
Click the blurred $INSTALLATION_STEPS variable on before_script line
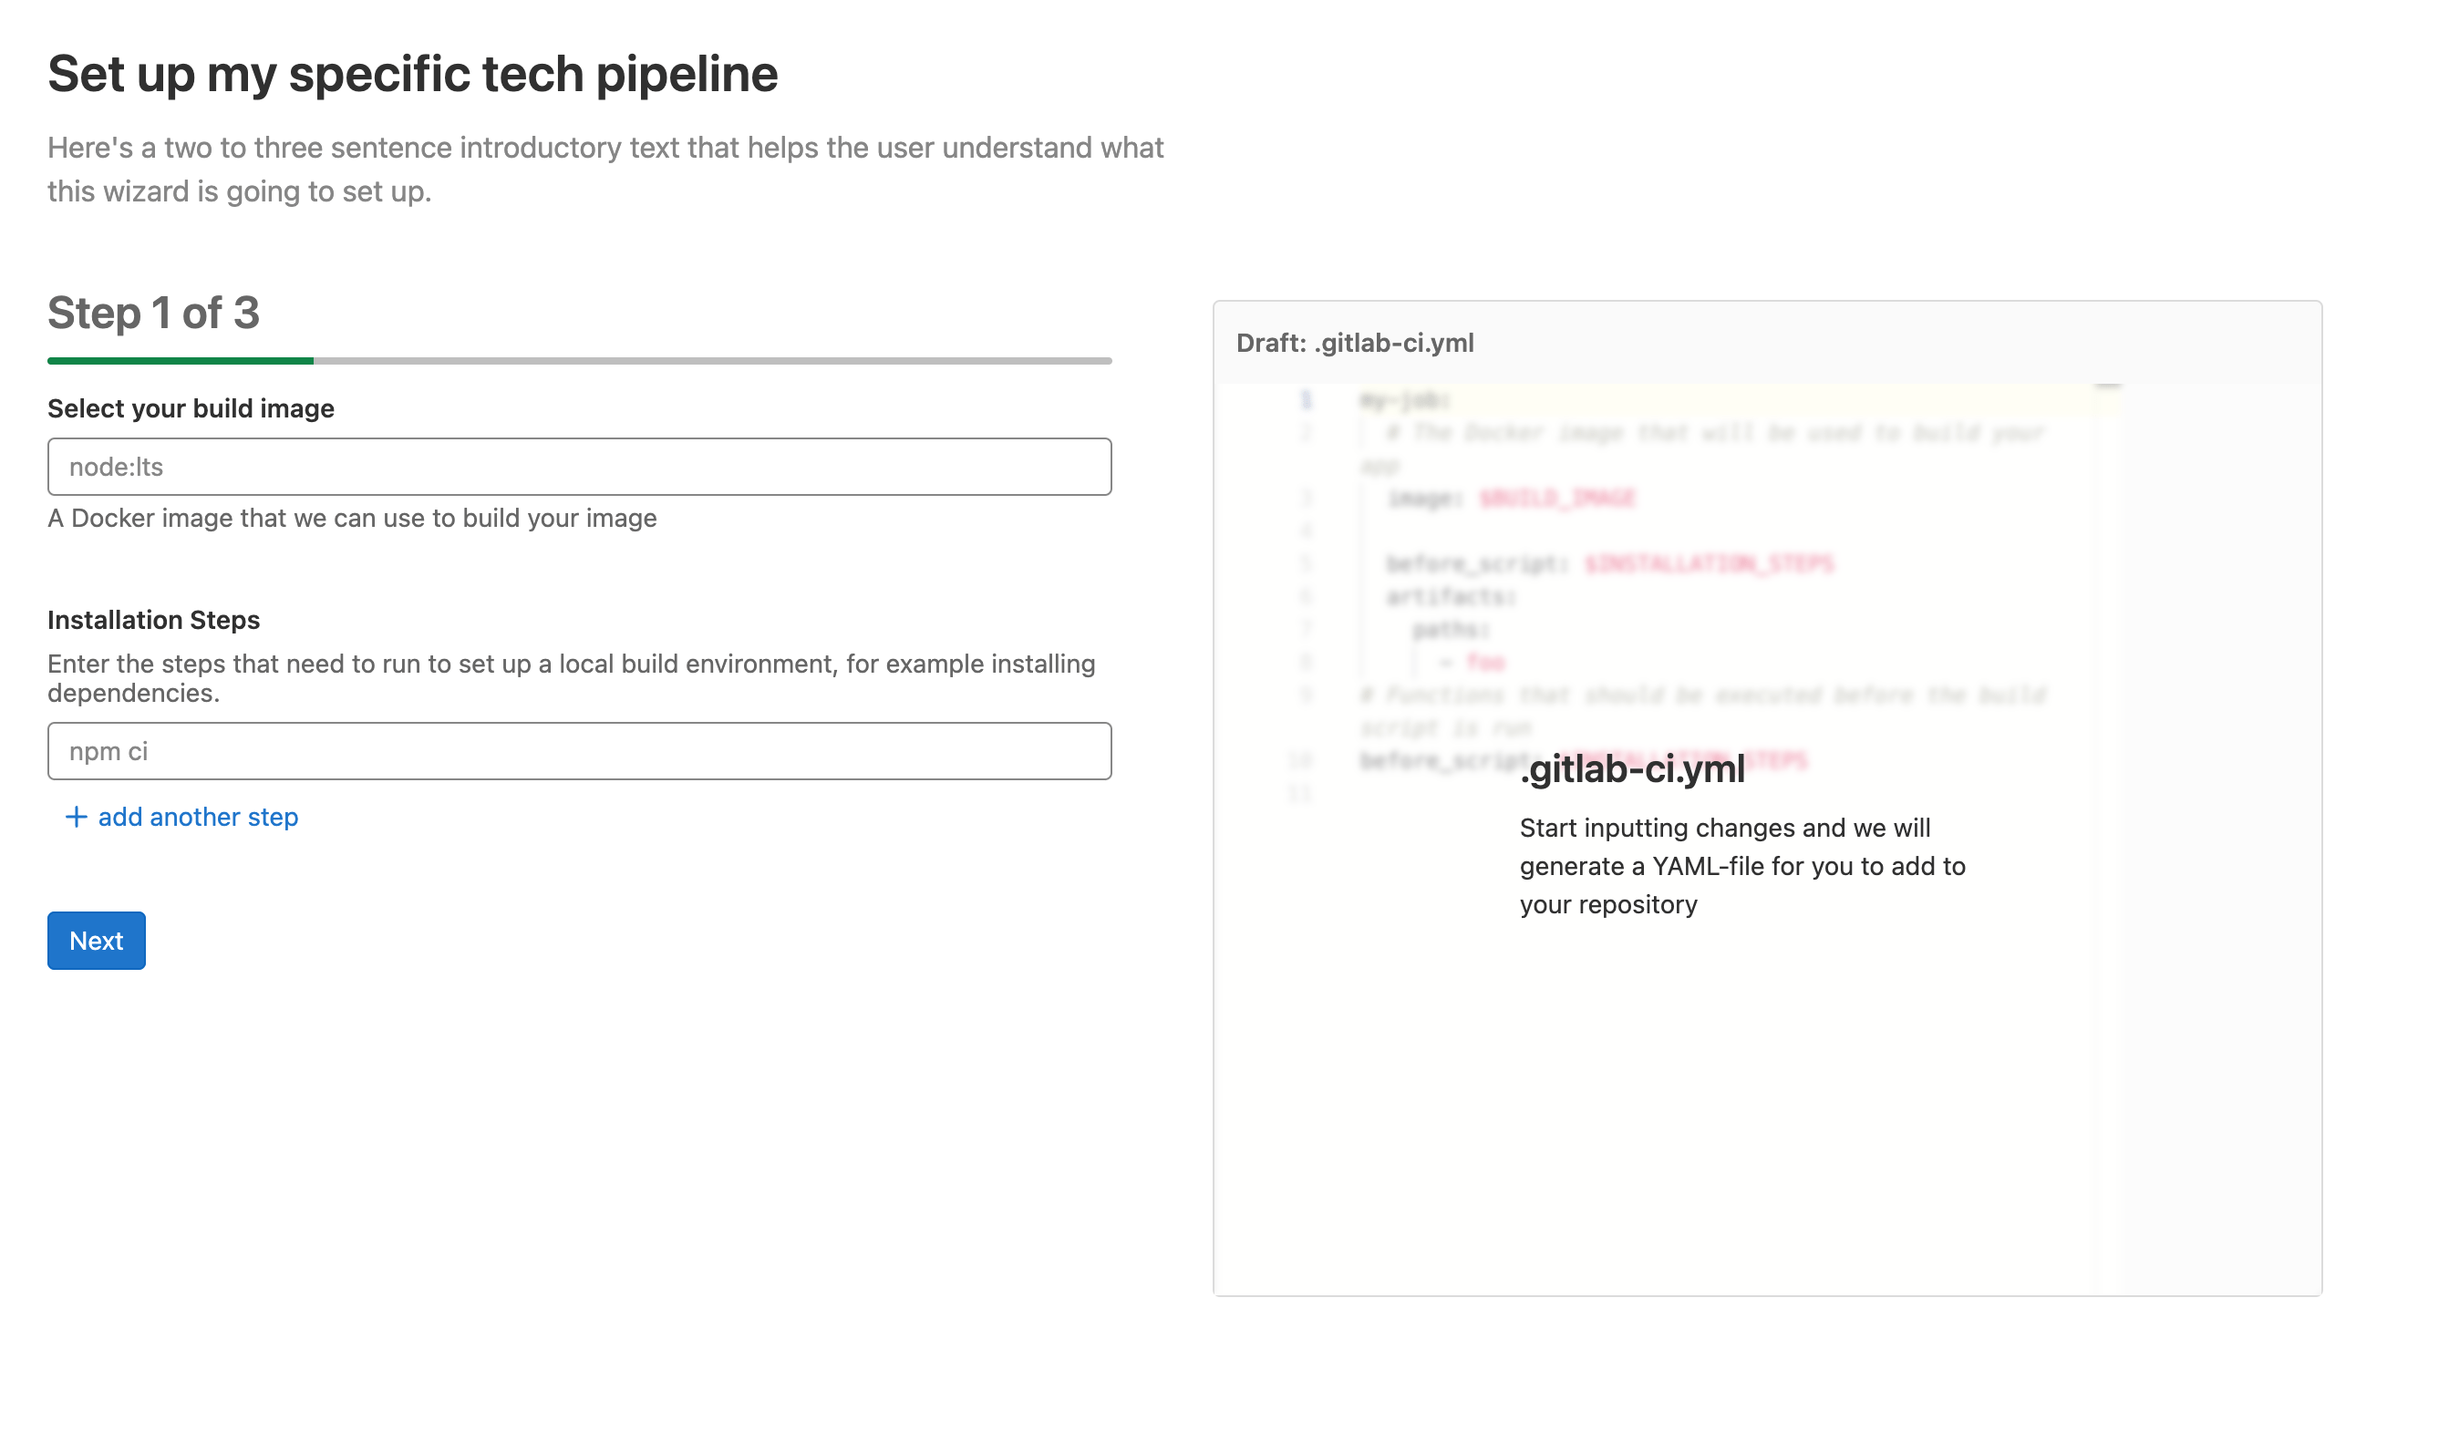[x=1709, y=563]
